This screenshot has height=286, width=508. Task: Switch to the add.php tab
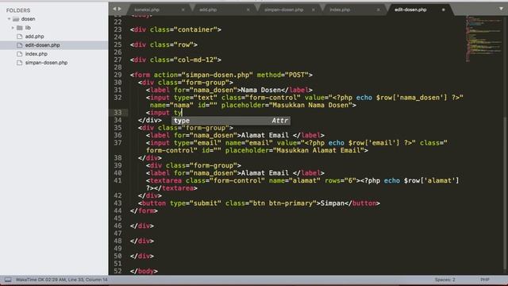coord(208,10)
